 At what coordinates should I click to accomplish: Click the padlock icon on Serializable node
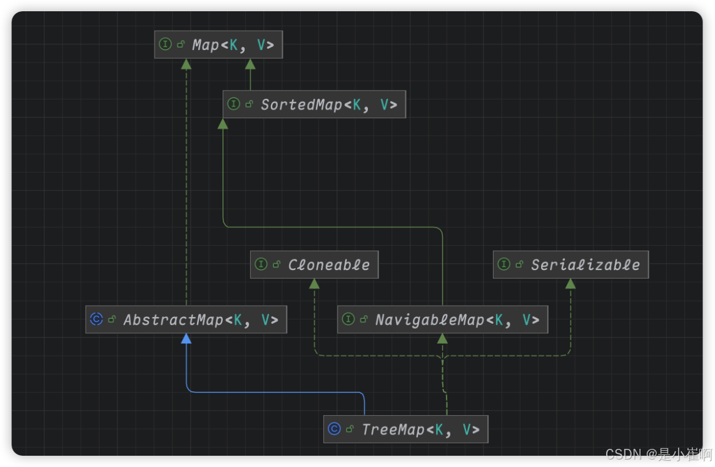(518, 264)
